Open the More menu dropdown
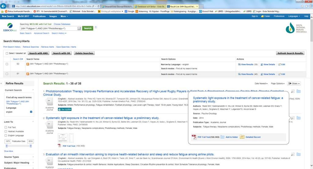313x169 pixels. coord(64,16)
